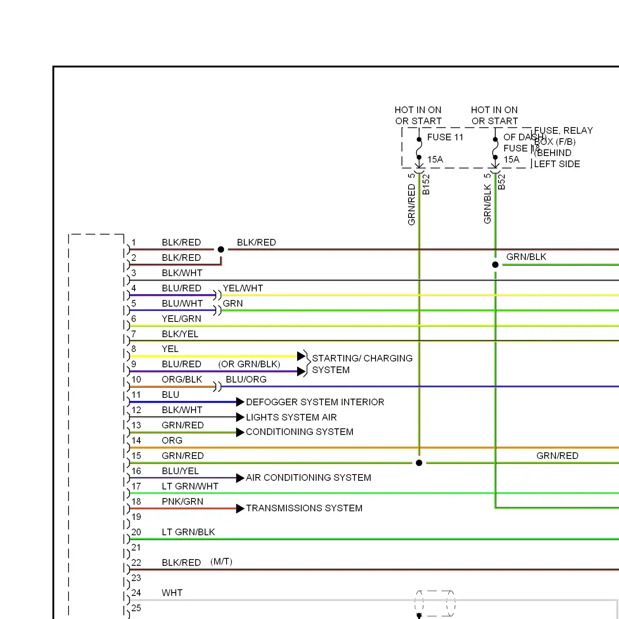Click the BLU/RED label on pin 4
Screen dimensions: 619x619
[x=182, y=288]
